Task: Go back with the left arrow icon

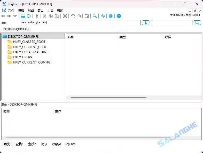Action: (x=3, y=16)
